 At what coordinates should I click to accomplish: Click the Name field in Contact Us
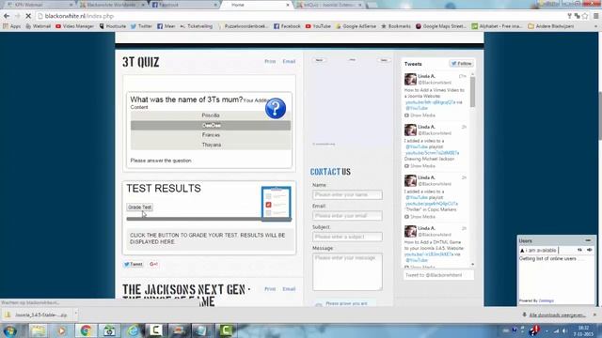tap(347, 194)
